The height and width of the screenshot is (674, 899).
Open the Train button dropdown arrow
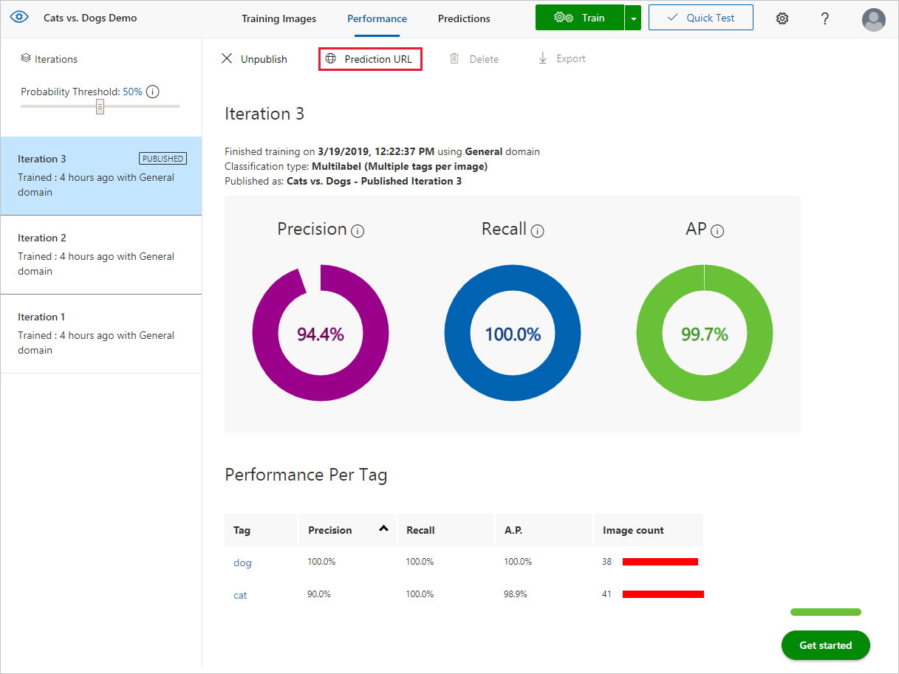pyautogui.click(x=634, y=17)
